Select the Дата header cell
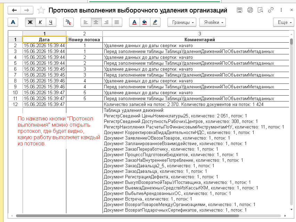The height and width of the screenshot is (222, 296). point(44,39)
